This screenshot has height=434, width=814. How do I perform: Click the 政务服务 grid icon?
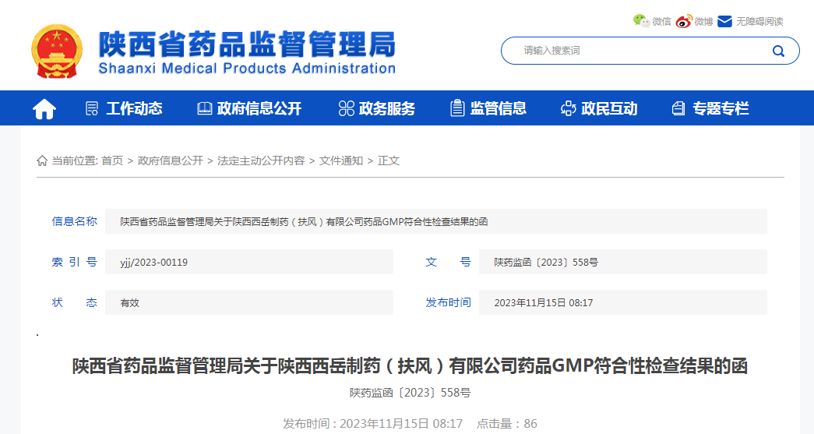pos(347,108)
